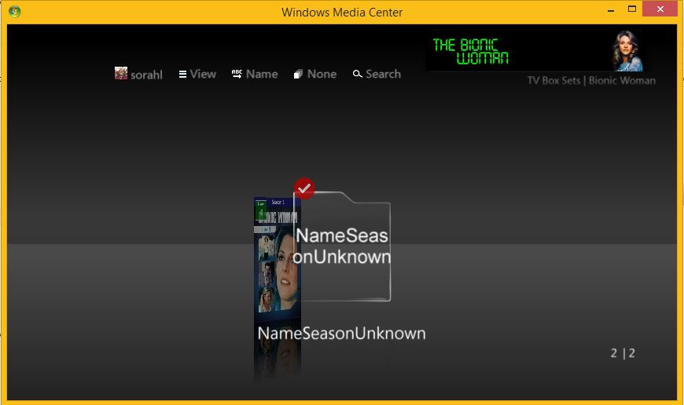
Task: Click the ABC sort icon
Action: (237, 74)
